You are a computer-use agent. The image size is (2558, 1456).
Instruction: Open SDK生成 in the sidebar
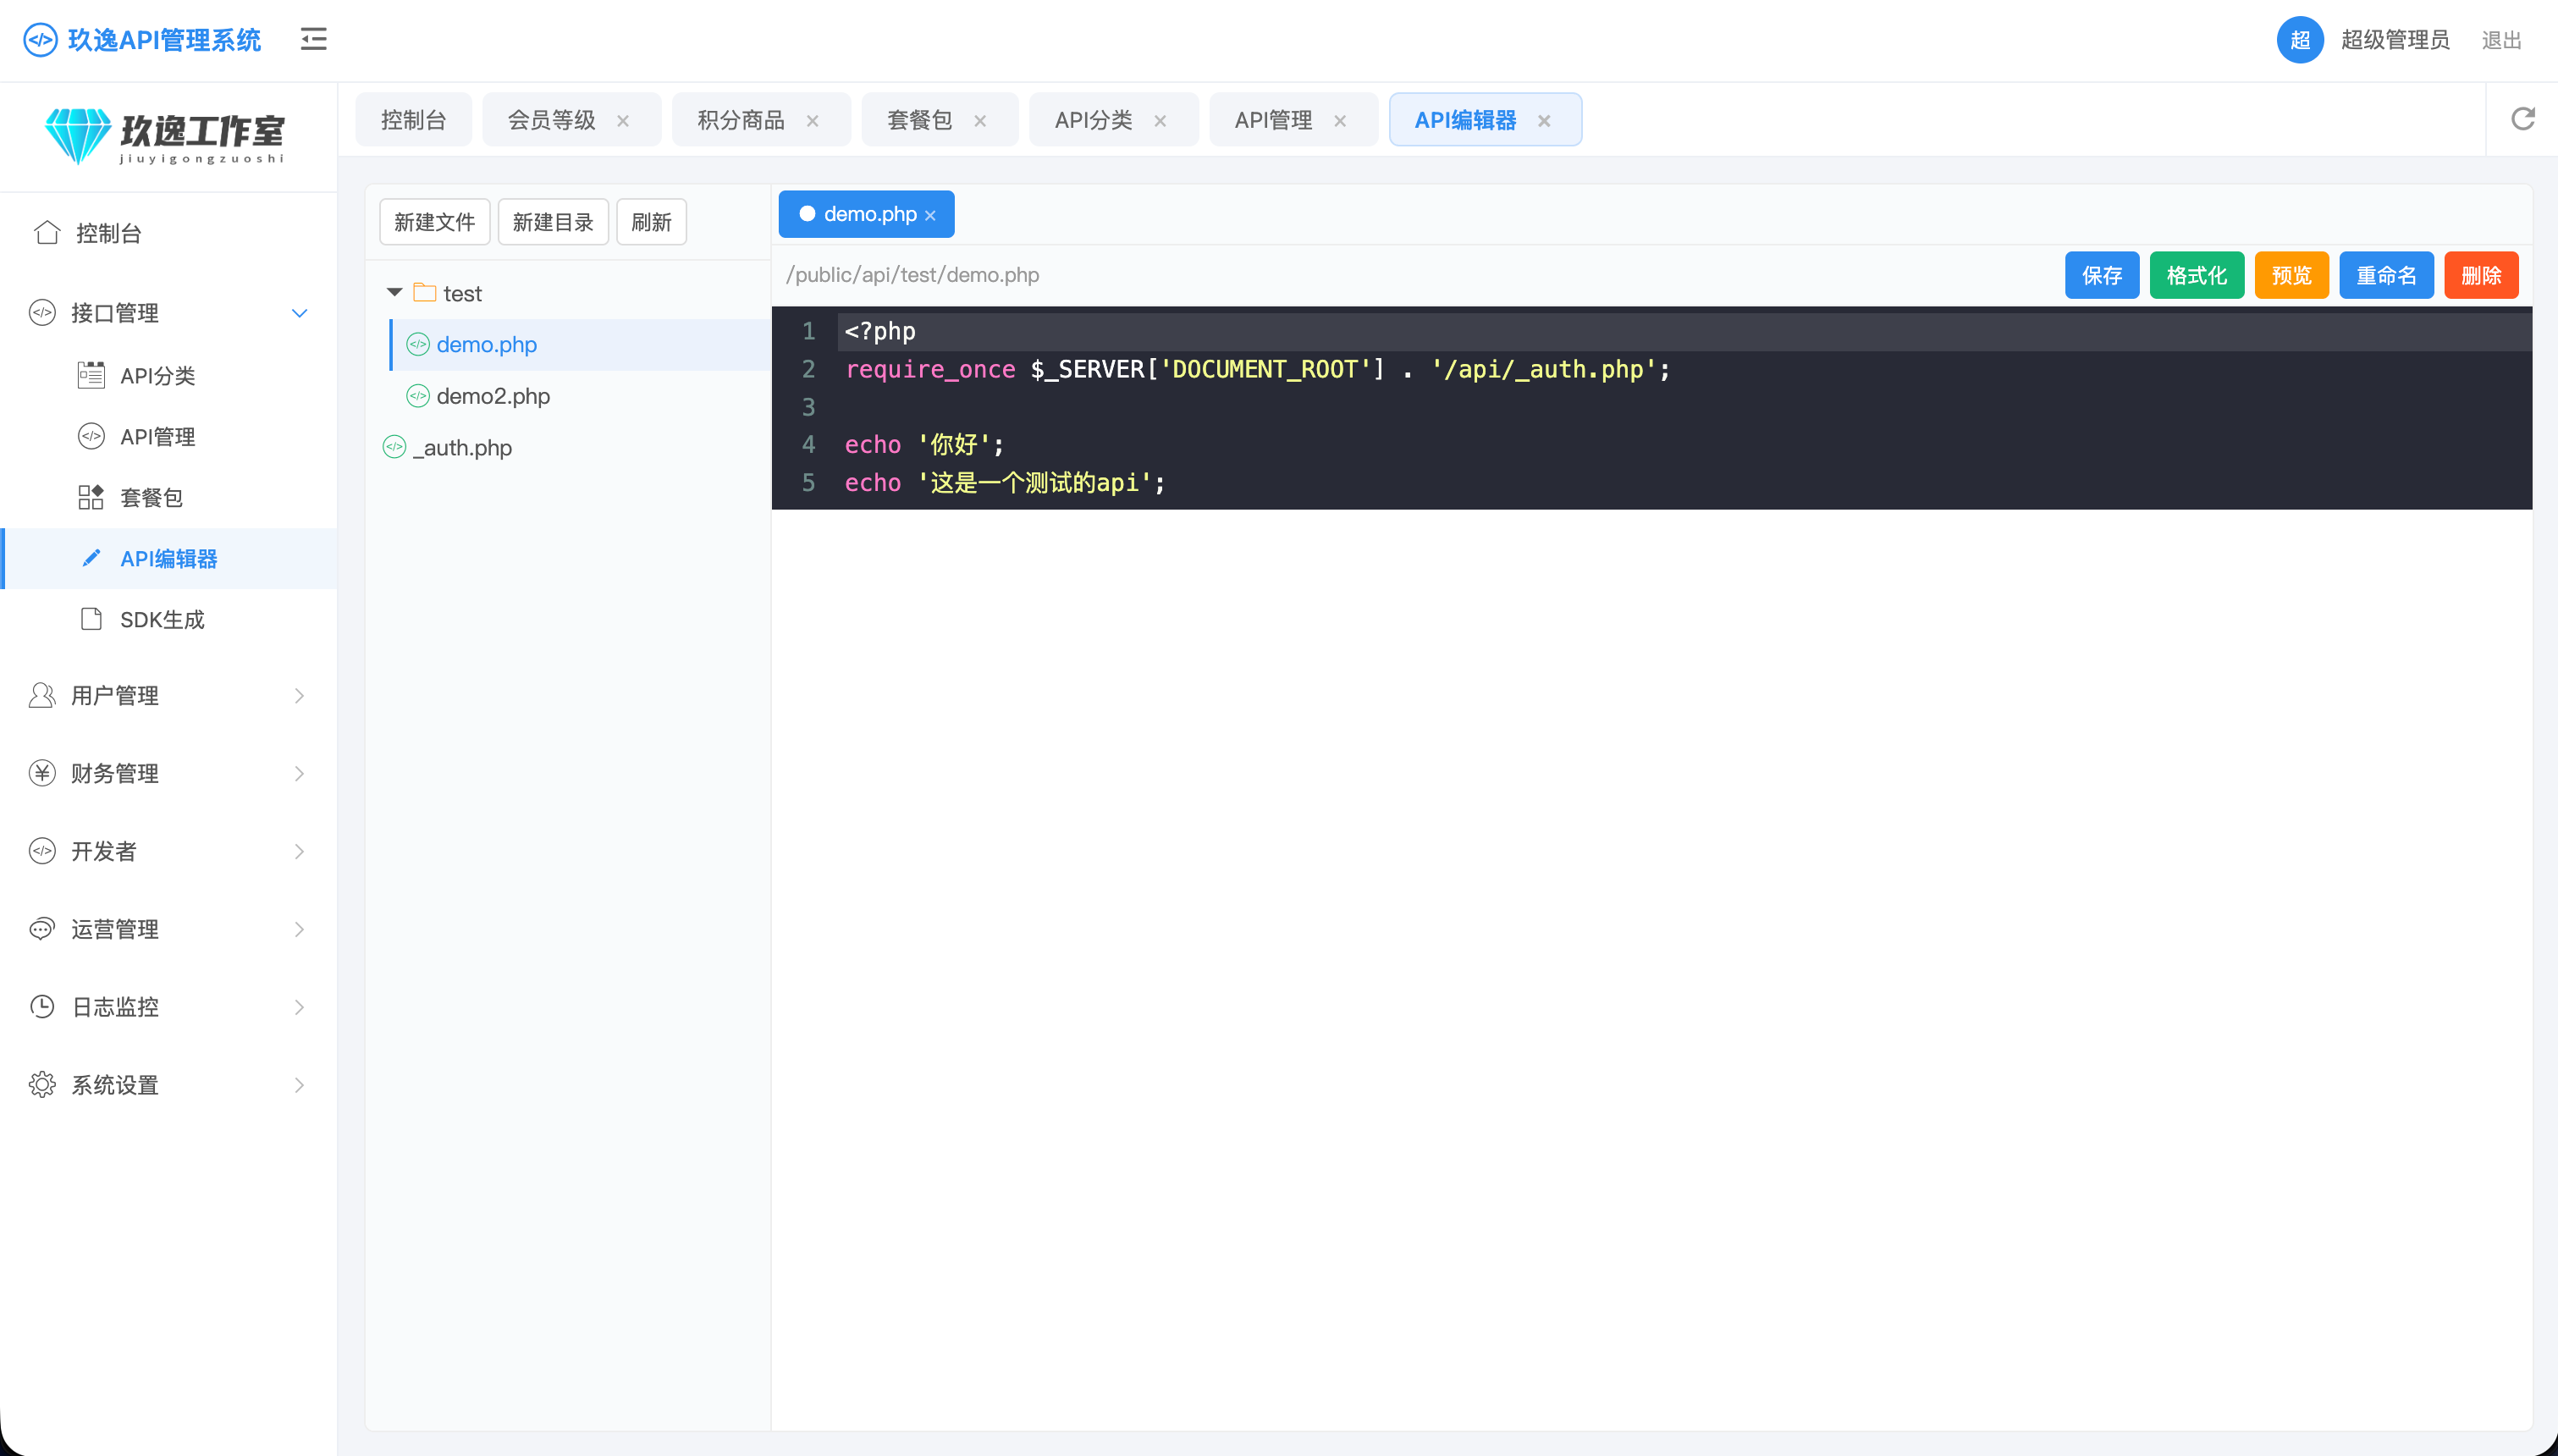[x=168, y=620]
